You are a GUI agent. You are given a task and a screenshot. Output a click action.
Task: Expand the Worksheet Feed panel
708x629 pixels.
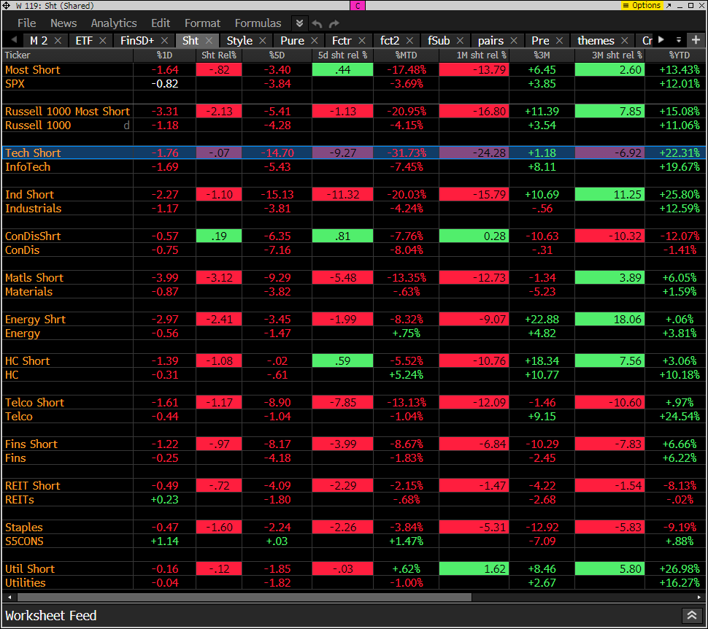(690, 616)
